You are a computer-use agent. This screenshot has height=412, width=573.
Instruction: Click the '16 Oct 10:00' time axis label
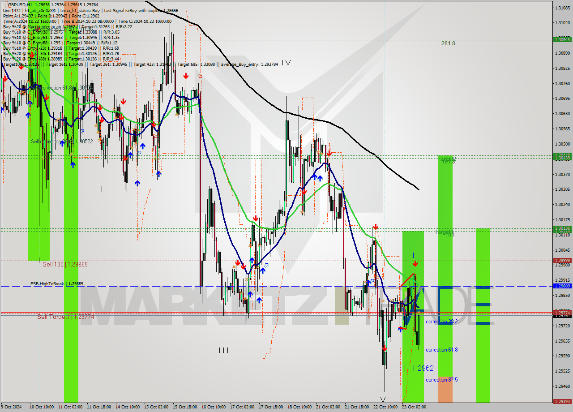213,407
